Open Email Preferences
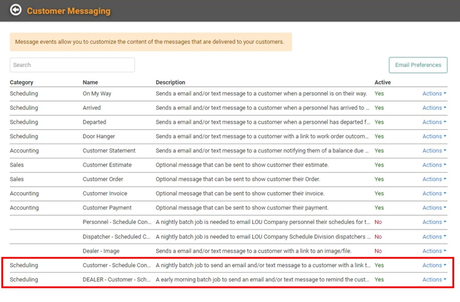 pos(418,65)
